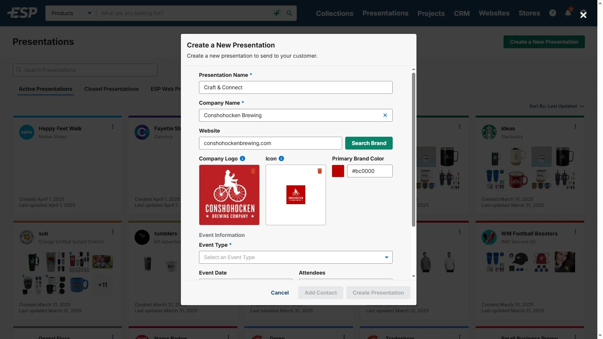603x339 pixels.
Task: Open Stores in top navigation
Action: [529, 13]
